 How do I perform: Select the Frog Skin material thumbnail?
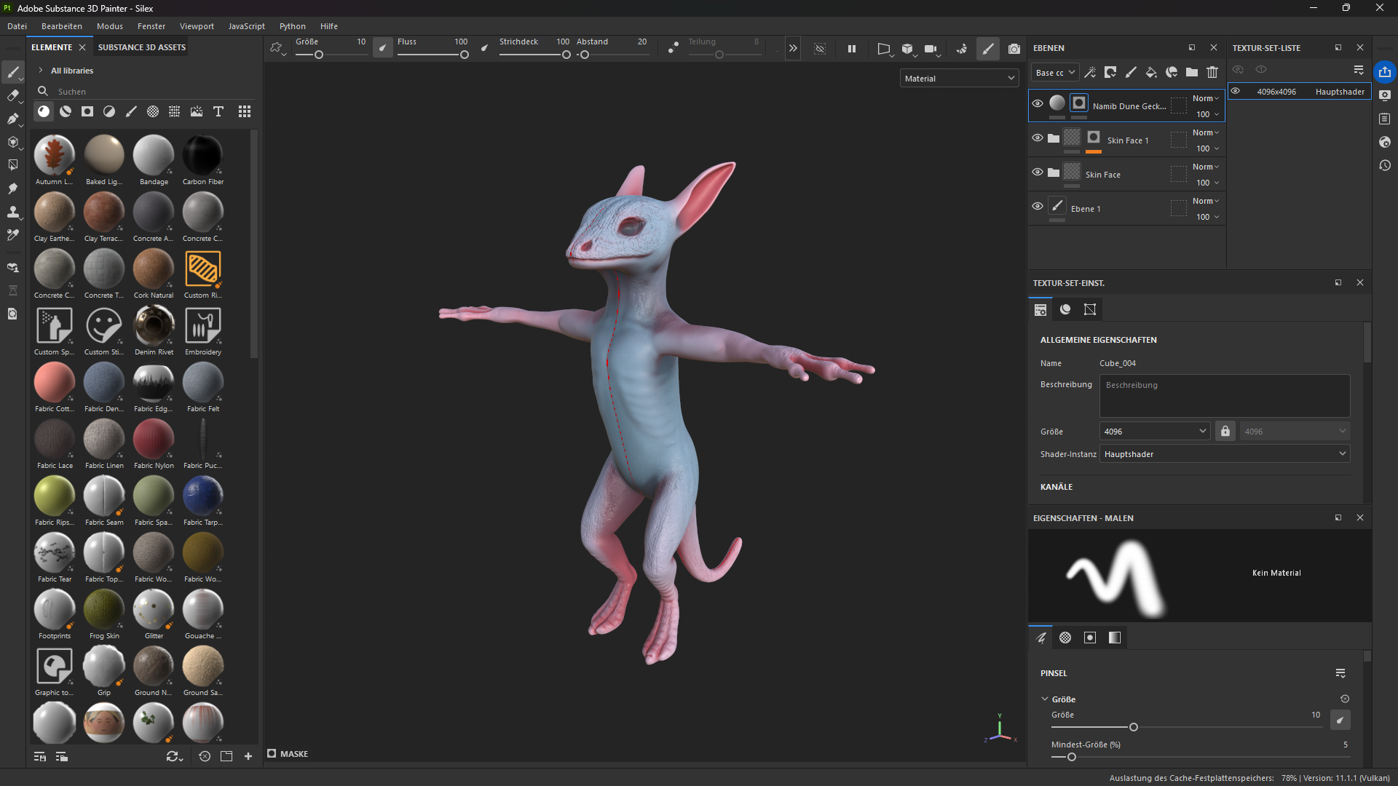(x=104, y=610)
